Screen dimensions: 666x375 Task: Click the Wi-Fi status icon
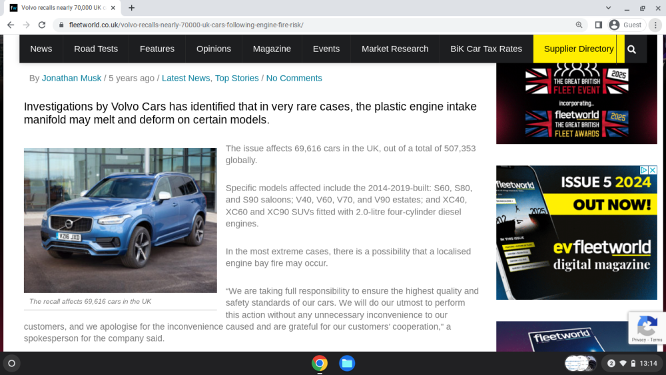pos(623,364)
